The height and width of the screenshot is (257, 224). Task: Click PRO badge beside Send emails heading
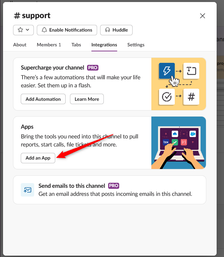[114, 186]
